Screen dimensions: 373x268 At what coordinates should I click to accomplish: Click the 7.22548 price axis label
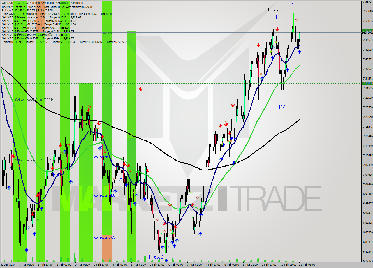(x=367, y=117)
